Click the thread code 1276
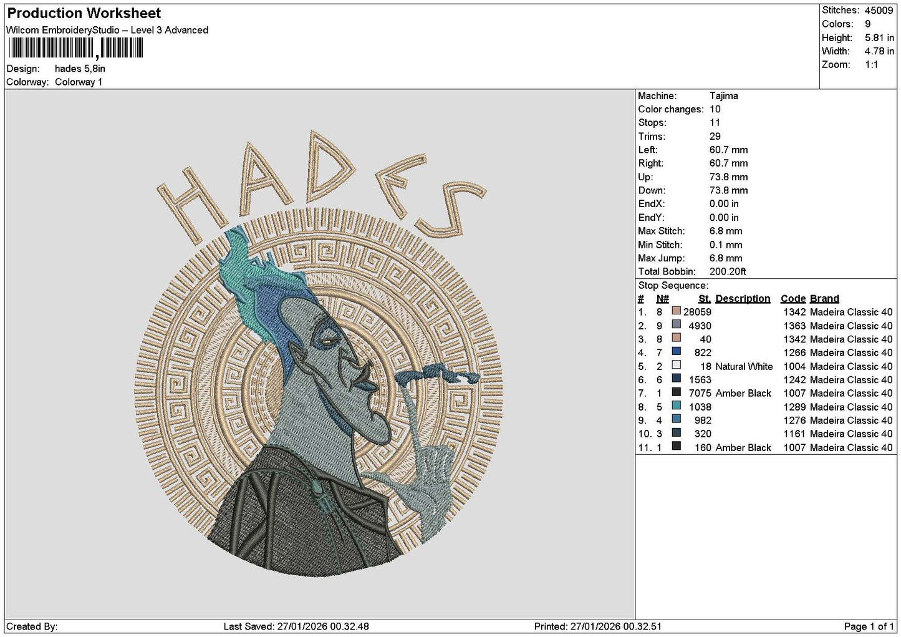The image size is (901, 637). (x=794, y=421)
